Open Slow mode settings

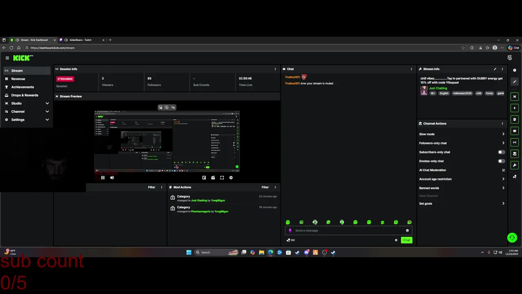coord(462,134)
